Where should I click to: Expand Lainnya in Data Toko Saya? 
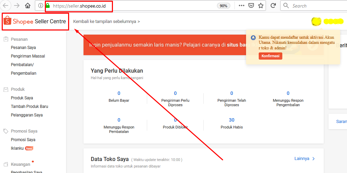[x=305, y=159]
